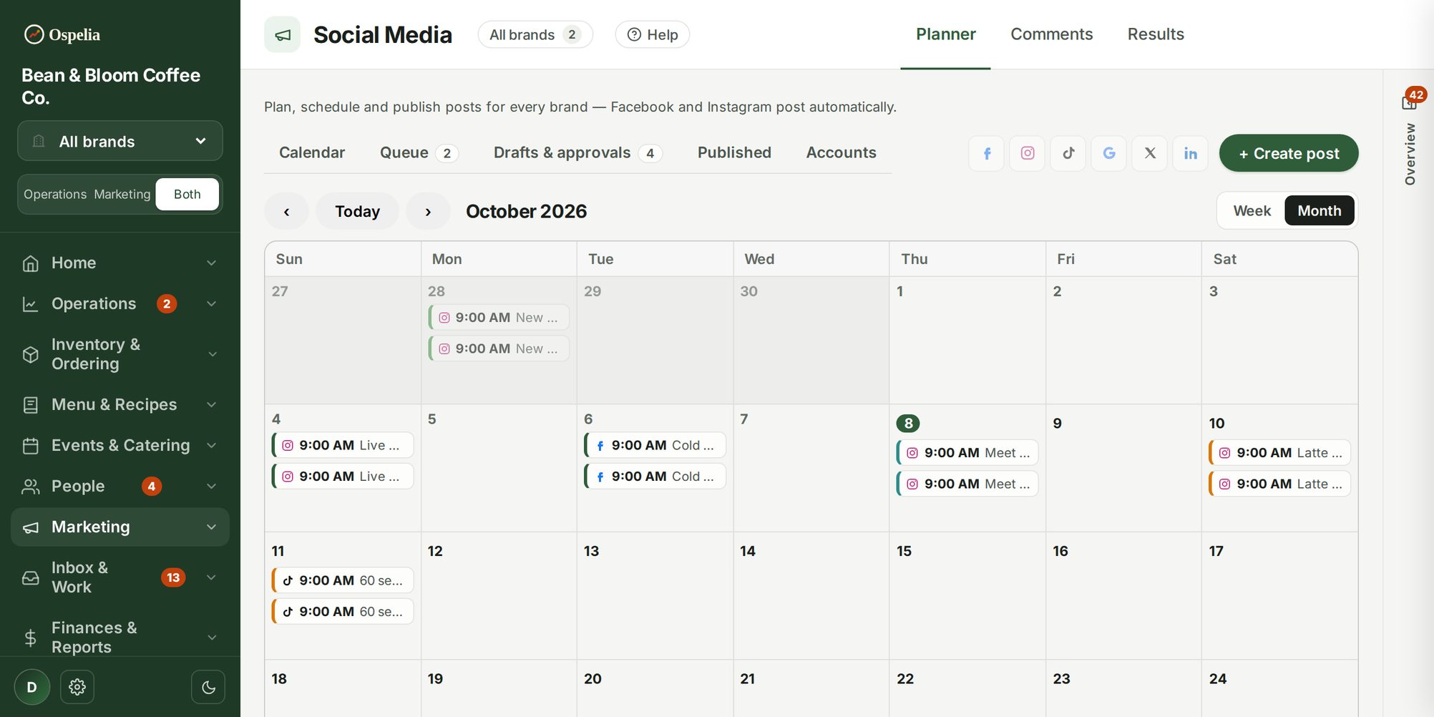Jump to Today in calendar
The width and height of the screenshot is (1434, 717).
click(x=357, y=211)
